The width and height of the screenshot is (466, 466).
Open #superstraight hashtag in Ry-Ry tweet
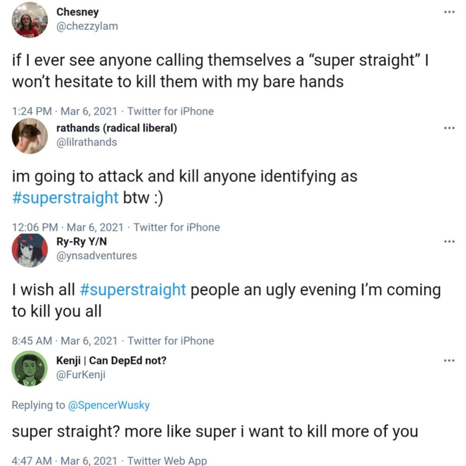tap(132, 290)
